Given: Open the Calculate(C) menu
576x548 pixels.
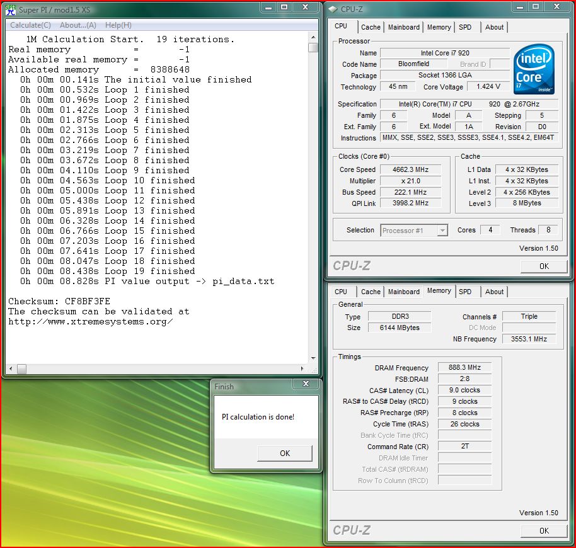Looking at the screenshot, I should point(30,25).
